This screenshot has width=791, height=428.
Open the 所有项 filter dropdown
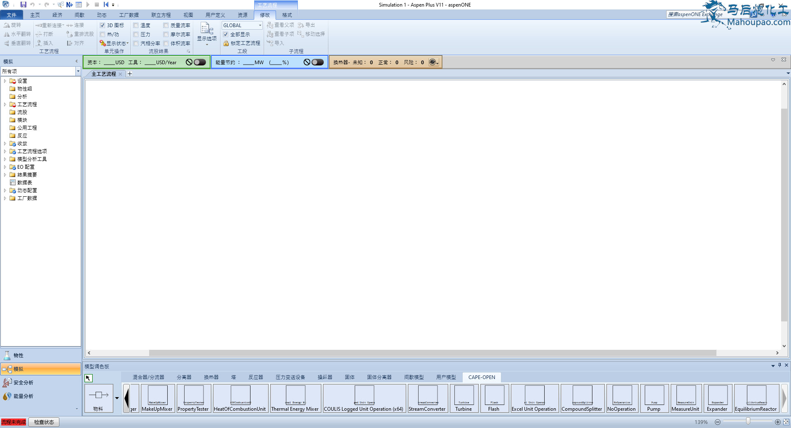[x=78, y=72]
